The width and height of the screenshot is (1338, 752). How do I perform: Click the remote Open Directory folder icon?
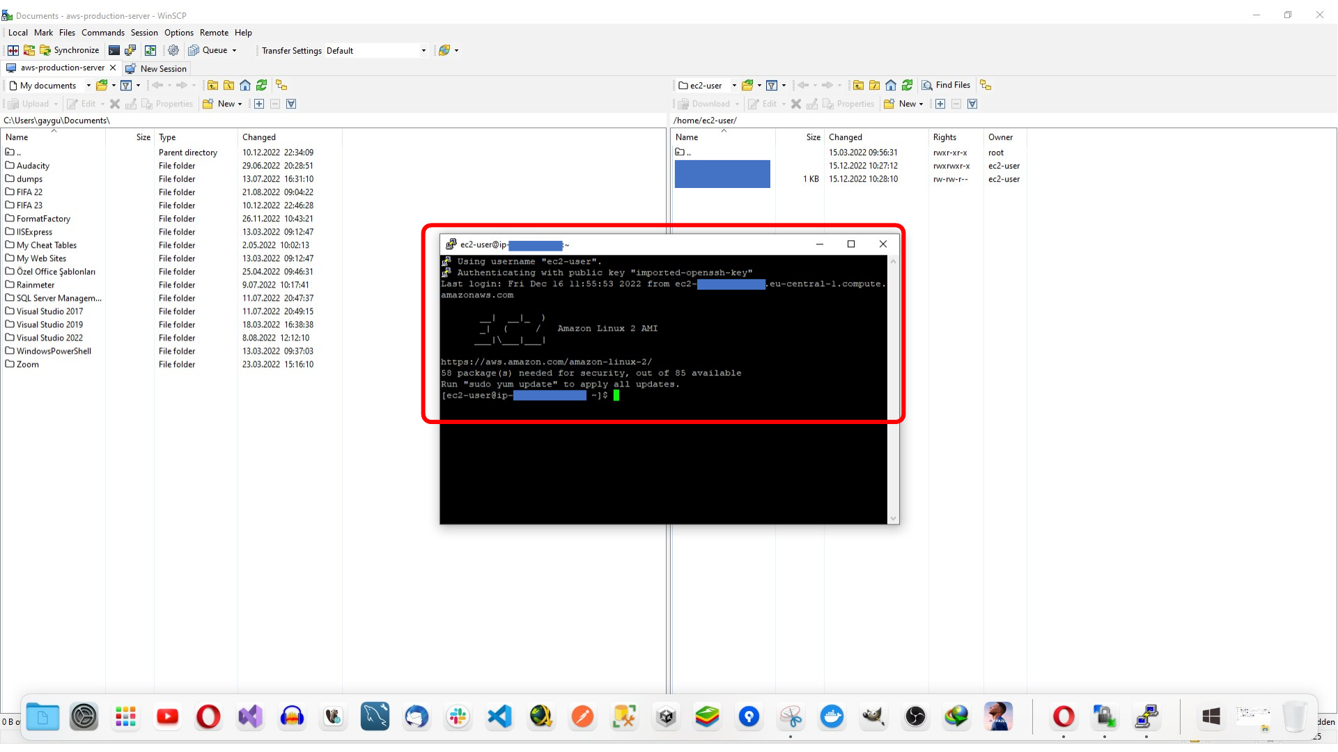(x=747, y=85)
